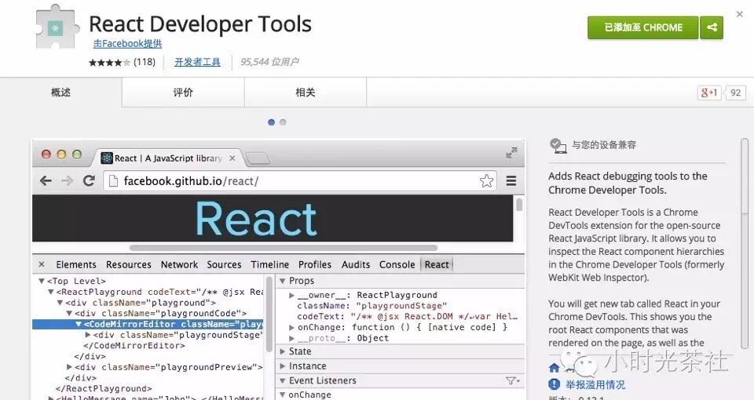This screenshot has width=754, height=400.
Task: Open the 开发者工具 category link
Action: [x=197, y=62]
